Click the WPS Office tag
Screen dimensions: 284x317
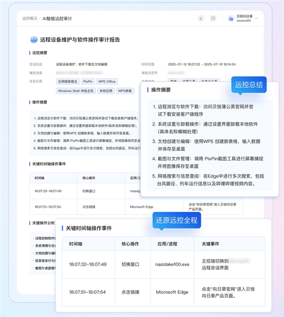coord(107,81)
